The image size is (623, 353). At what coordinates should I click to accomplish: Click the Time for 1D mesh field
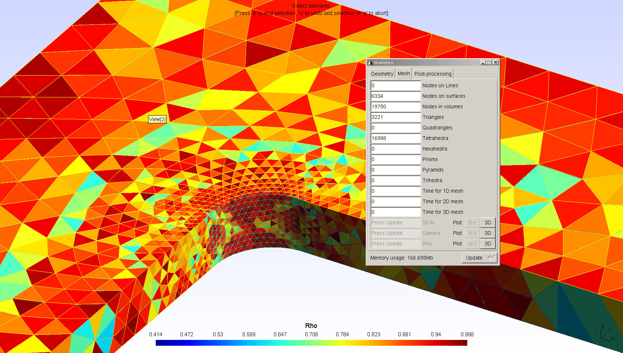point(396,191)
